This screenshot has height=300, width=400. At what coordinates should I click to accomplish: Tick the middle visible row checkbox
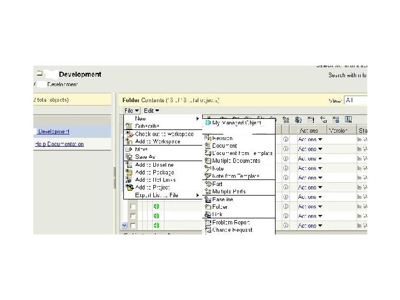(x=133, y=216)
